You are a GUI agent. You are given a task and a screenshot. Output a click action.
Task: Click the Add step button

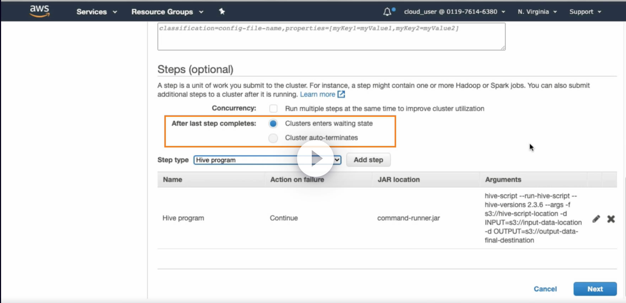pyautogui.click(x=368, y=160)
